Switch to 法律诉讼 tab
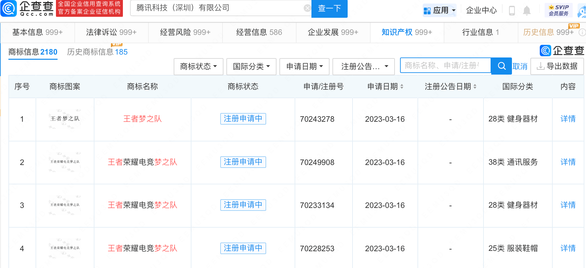 click(x=111, y=32)
